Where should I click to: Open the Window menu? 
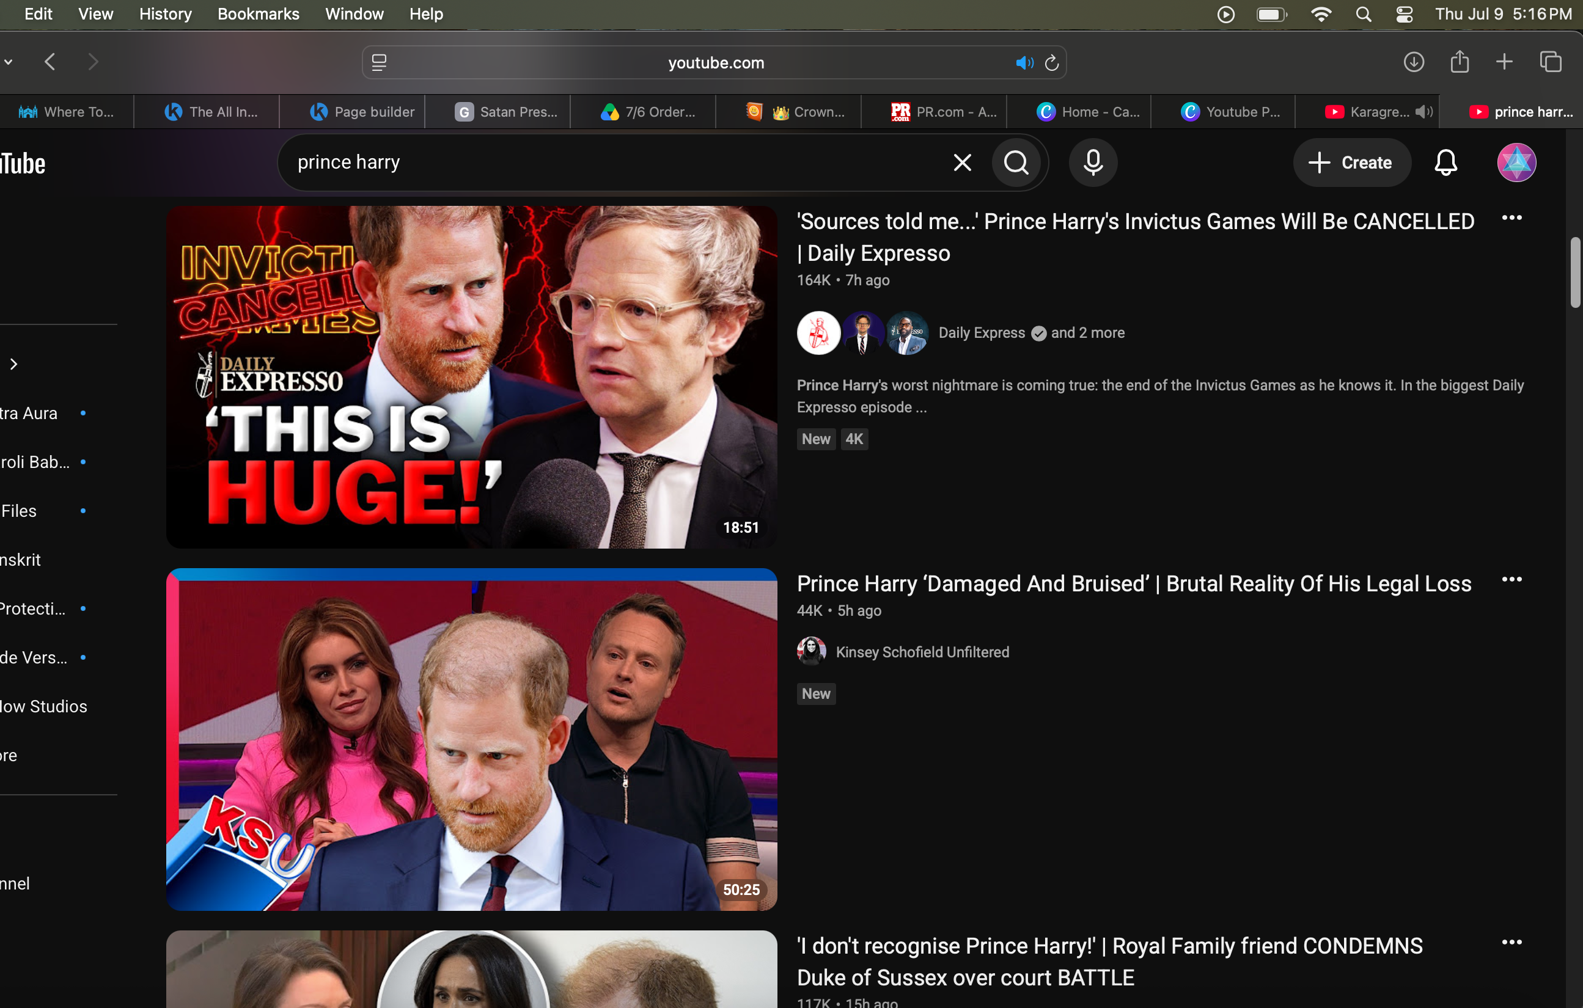(354, 14)
